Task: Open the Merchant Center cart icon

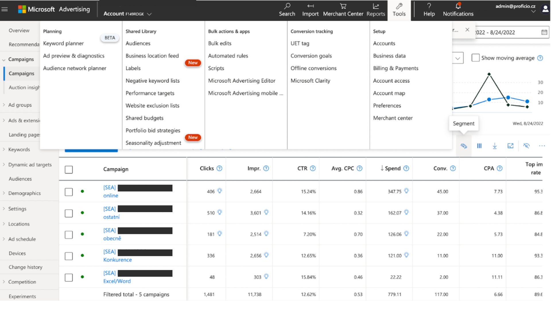Action: [343, 6]
